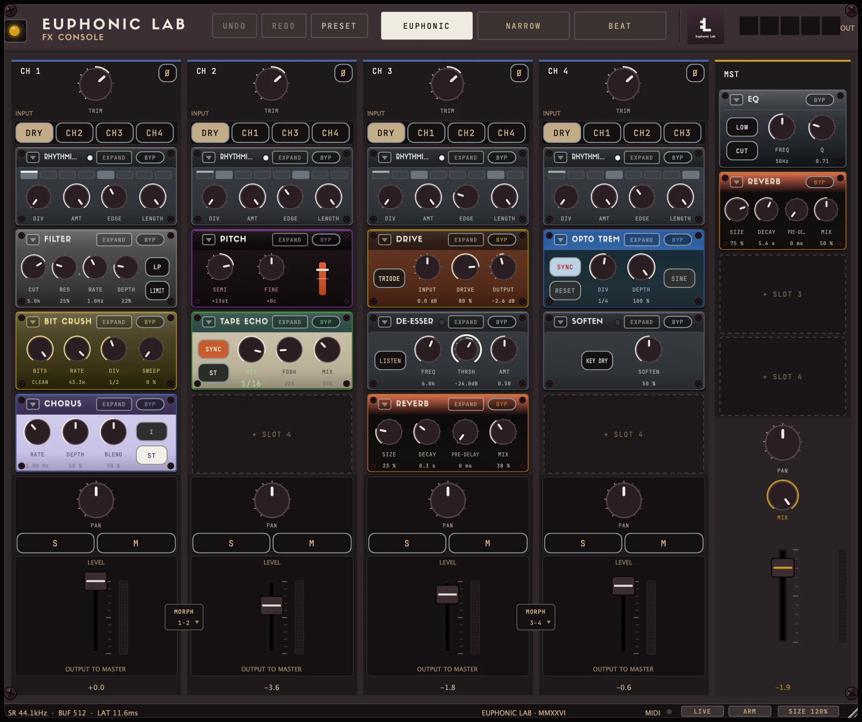This screenshot has height=722, width=862.
Task: Remove the master EQ module
Action: point(840,96)
